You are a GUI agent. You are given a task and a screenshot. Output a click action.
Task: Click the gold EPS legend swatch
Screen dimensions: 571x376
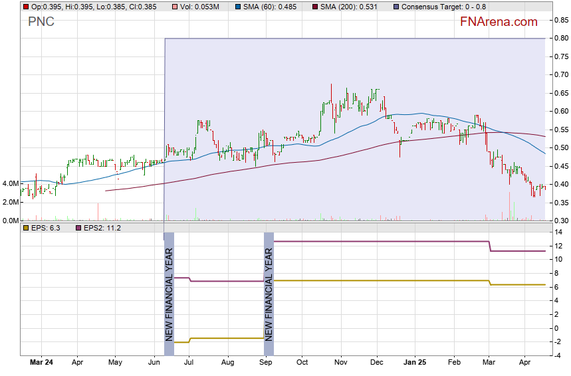point(25,228)
